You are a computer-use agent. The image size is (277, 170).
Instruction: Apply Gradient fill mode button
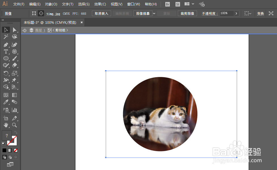pos(10,150)
